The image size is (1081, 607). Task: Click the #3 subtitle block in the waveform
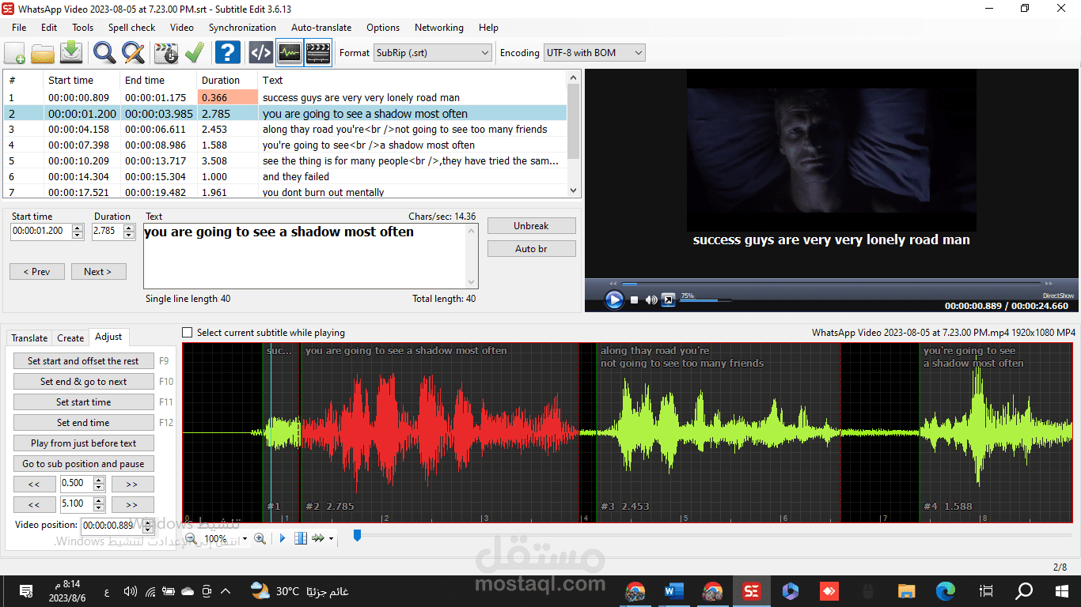(x=719, y=432)
